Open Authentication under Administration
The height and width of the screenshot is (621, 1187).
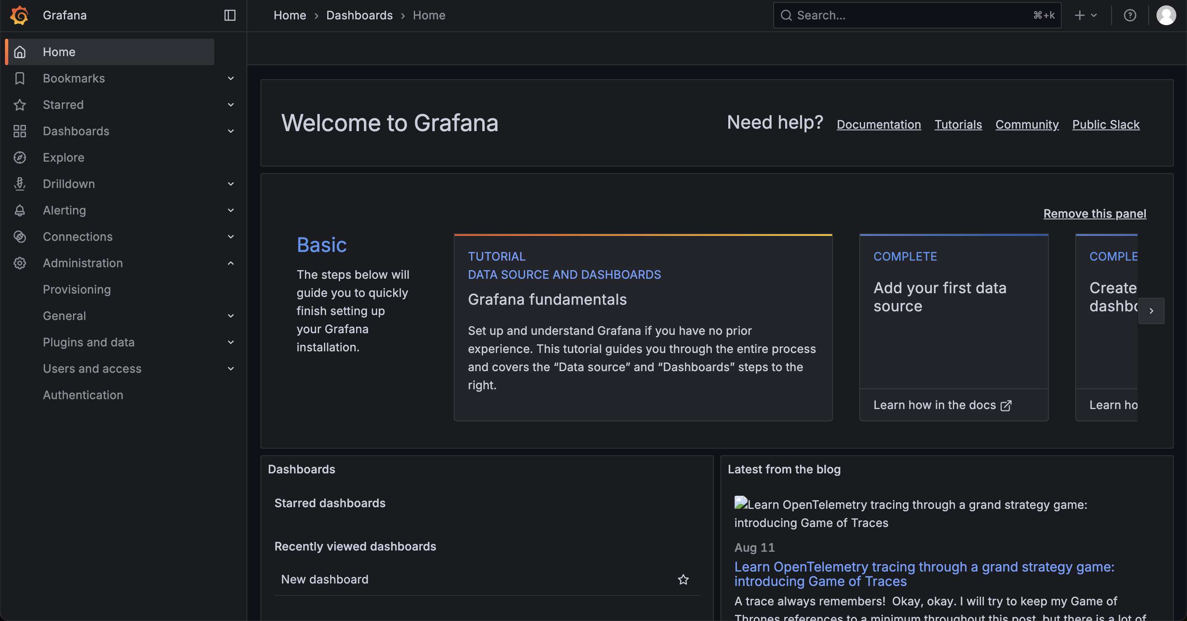tap(83, 395)
